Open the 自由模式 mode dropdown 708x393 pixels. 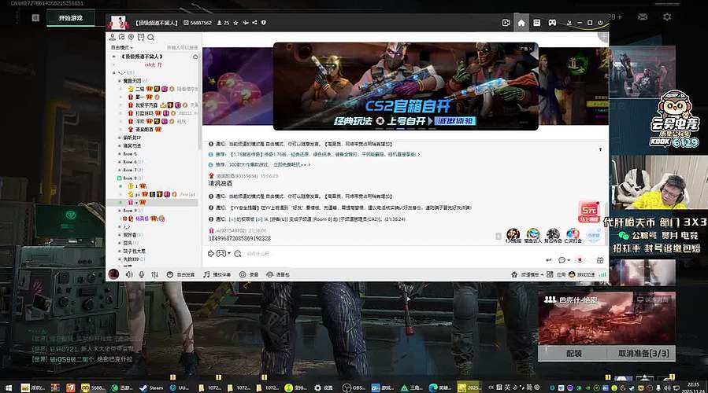pyautogui.click(x=122, y=47)
